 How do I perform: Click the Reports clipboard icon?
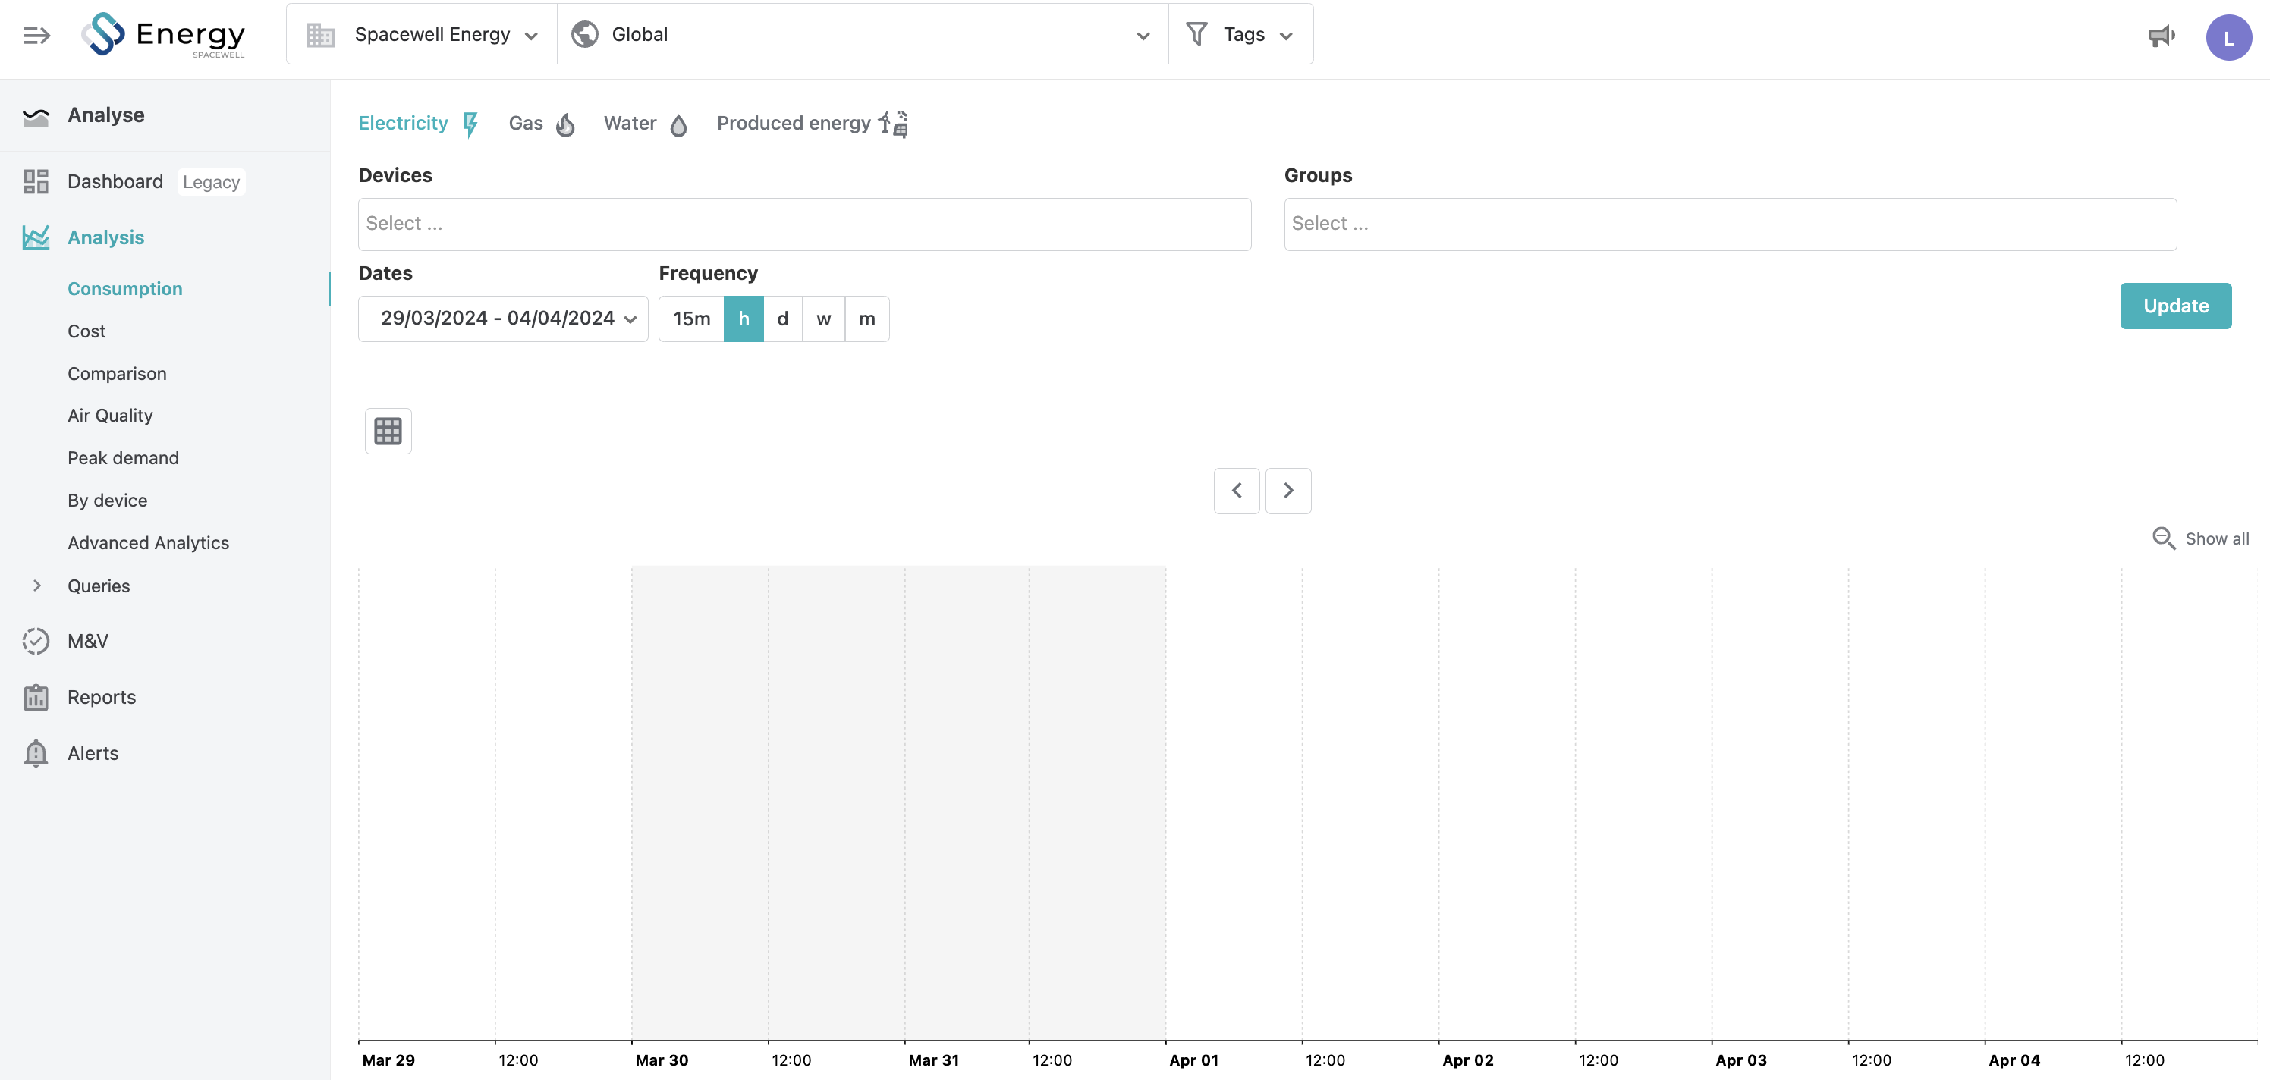(36, 698)
